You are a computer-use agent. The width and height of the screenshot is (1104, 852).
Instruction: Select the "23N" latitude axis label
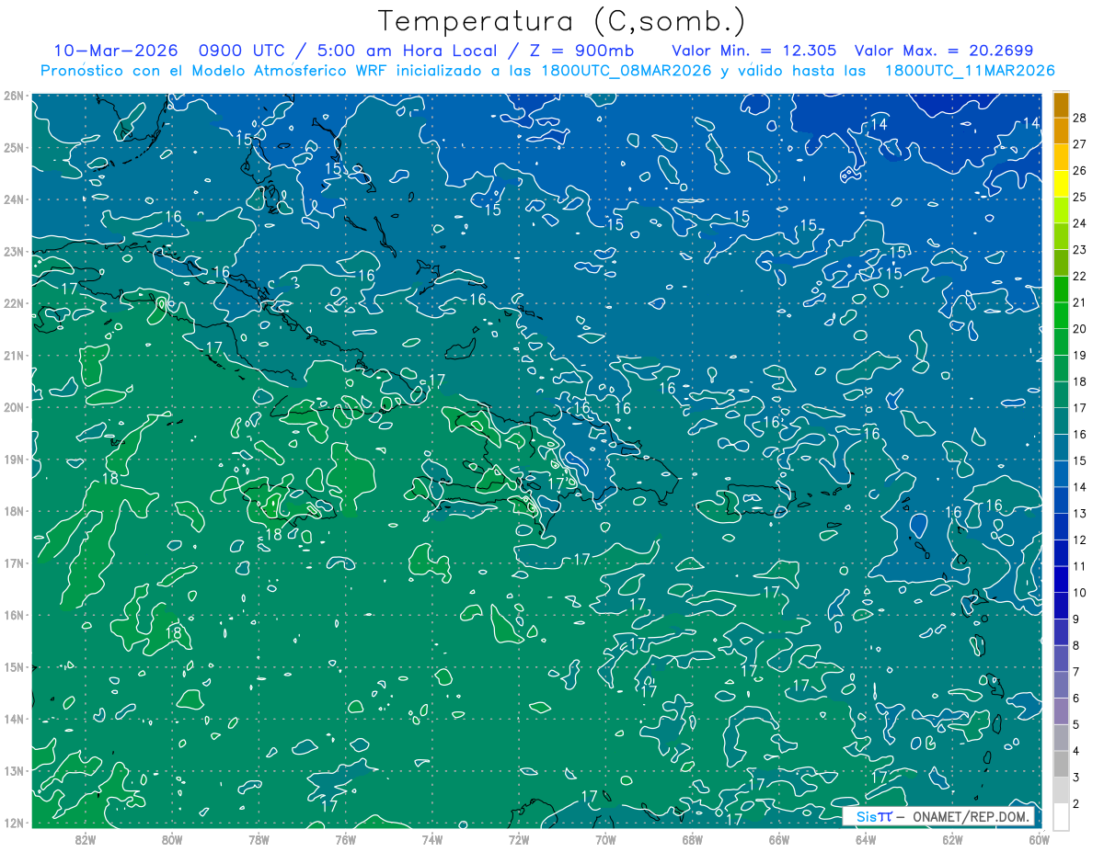[14, 251]
